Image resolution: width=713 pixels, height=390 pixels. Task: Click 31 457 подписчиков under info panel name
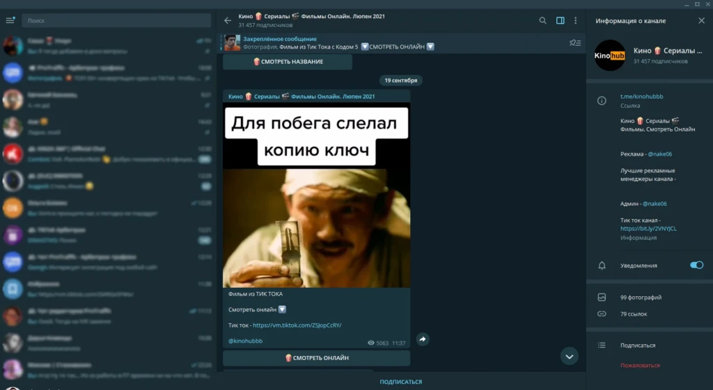(660, 61)
